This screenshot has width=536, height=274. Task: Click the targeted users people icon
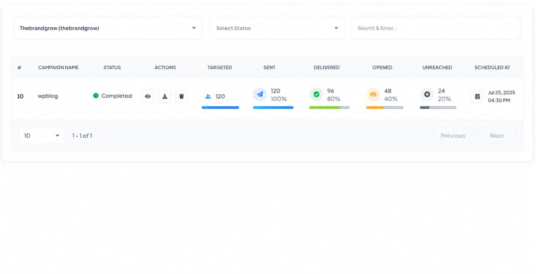click(208, 96)
